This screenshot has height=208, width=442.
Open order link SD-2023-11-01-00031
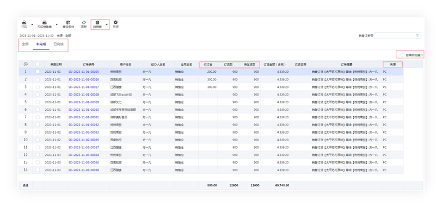[x=84, y=117]
